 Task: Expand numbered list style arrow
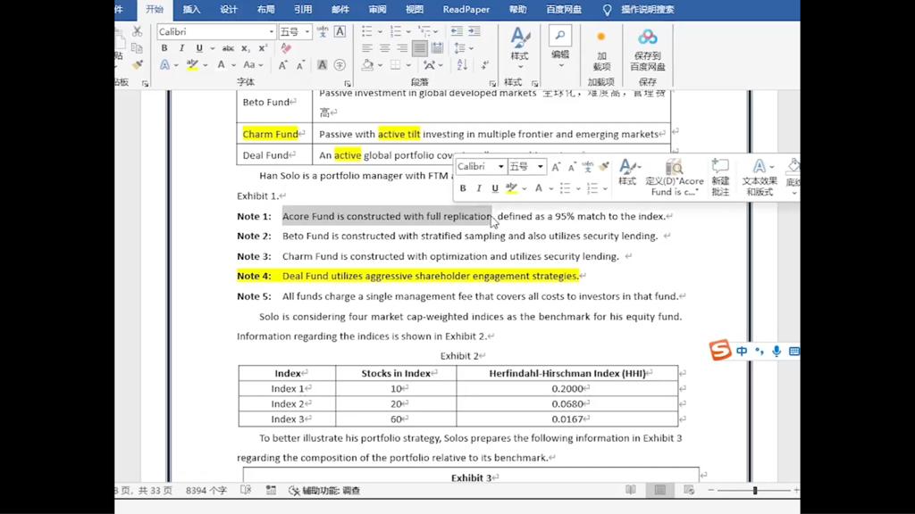click(x=408, y=31)
